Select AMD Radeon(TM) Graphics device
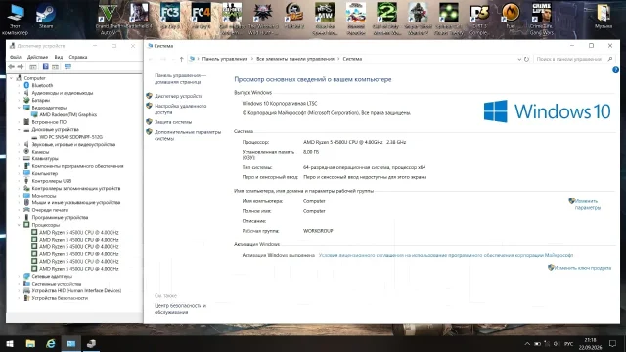 click(x=67, y=115)
